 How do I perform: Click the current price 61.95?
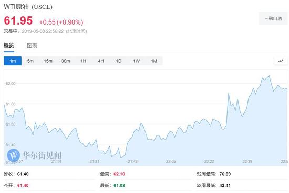[18, 20]
